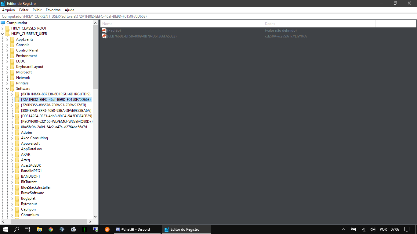
Task: Select the BlueStacksInstaller key
Action: tap(36, 187)
